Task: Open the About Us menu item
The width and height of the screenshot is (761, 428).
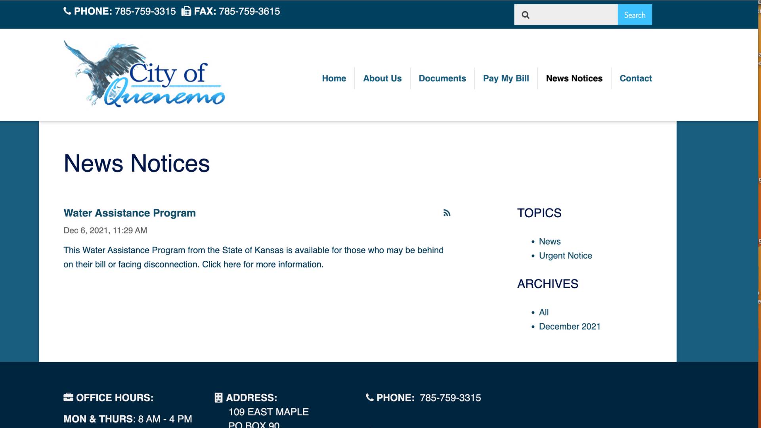Action: [x=382, y=78]
